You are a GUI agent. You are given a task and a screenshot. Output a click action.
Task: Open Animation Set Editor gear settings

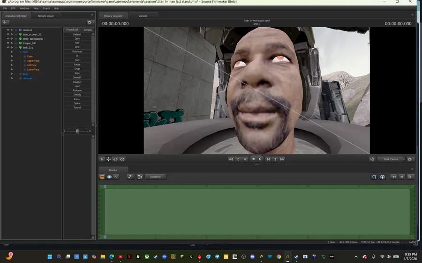[x=90, y=22]
